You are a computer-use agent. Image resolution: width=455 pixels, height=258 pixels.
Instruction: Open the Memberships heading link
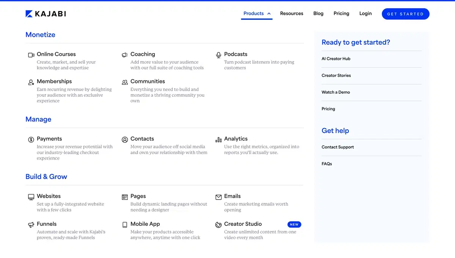(54, 81)
